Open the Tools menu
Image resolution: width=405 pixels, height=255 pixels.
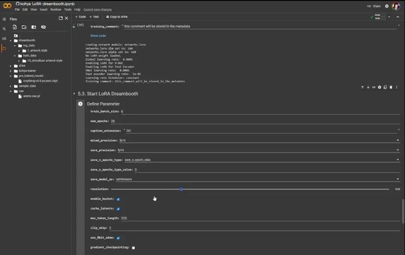click(68, 10)
